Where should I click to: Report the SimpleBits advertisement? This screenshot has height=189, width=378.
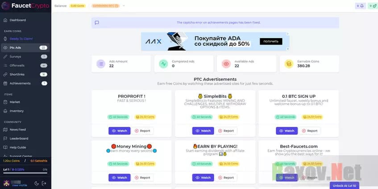coord(226,131)
